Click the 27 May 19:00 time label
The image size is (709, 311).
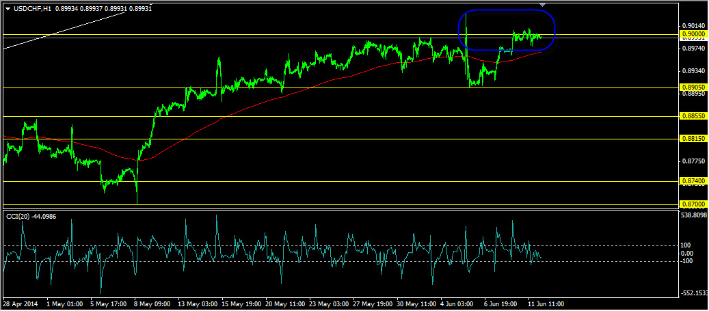(x=373, y=303)
